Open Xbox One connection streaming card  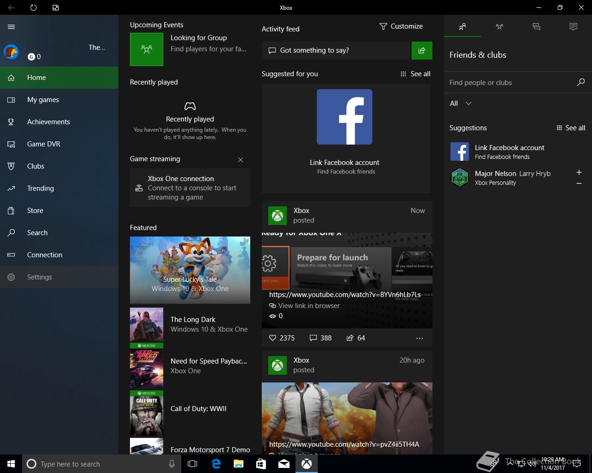click(190, 188)
